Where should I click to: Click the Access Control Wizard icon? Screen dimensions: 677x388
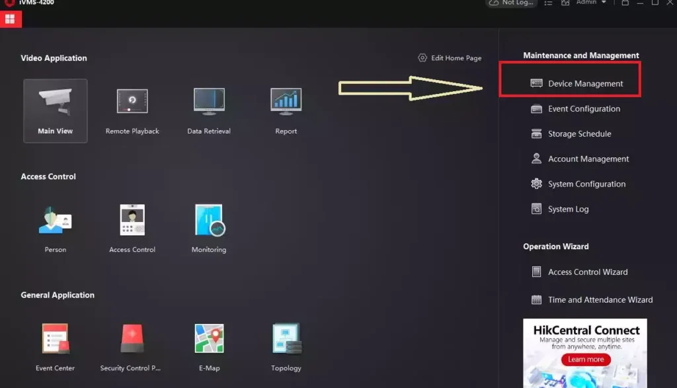(536, 272)
